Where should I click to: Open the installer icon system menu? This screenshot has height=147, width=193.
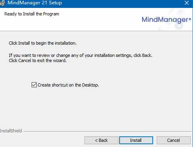click(x=2, y=3)
